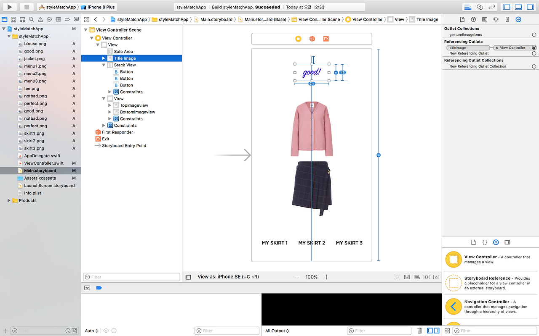539x336 pixels.
Task: Clear the debug console with trash icon
Action: click(x=419, y=331)
